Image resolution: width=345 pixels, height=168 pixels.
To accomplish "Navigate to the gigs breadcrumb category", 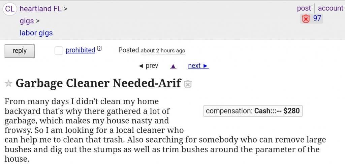I will [27, 21].
